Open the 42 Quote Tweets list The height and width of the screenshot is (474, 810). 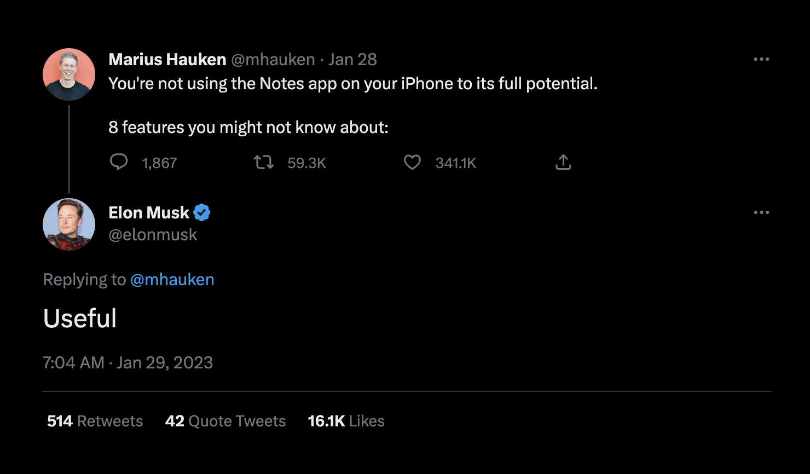click(225, 421)
